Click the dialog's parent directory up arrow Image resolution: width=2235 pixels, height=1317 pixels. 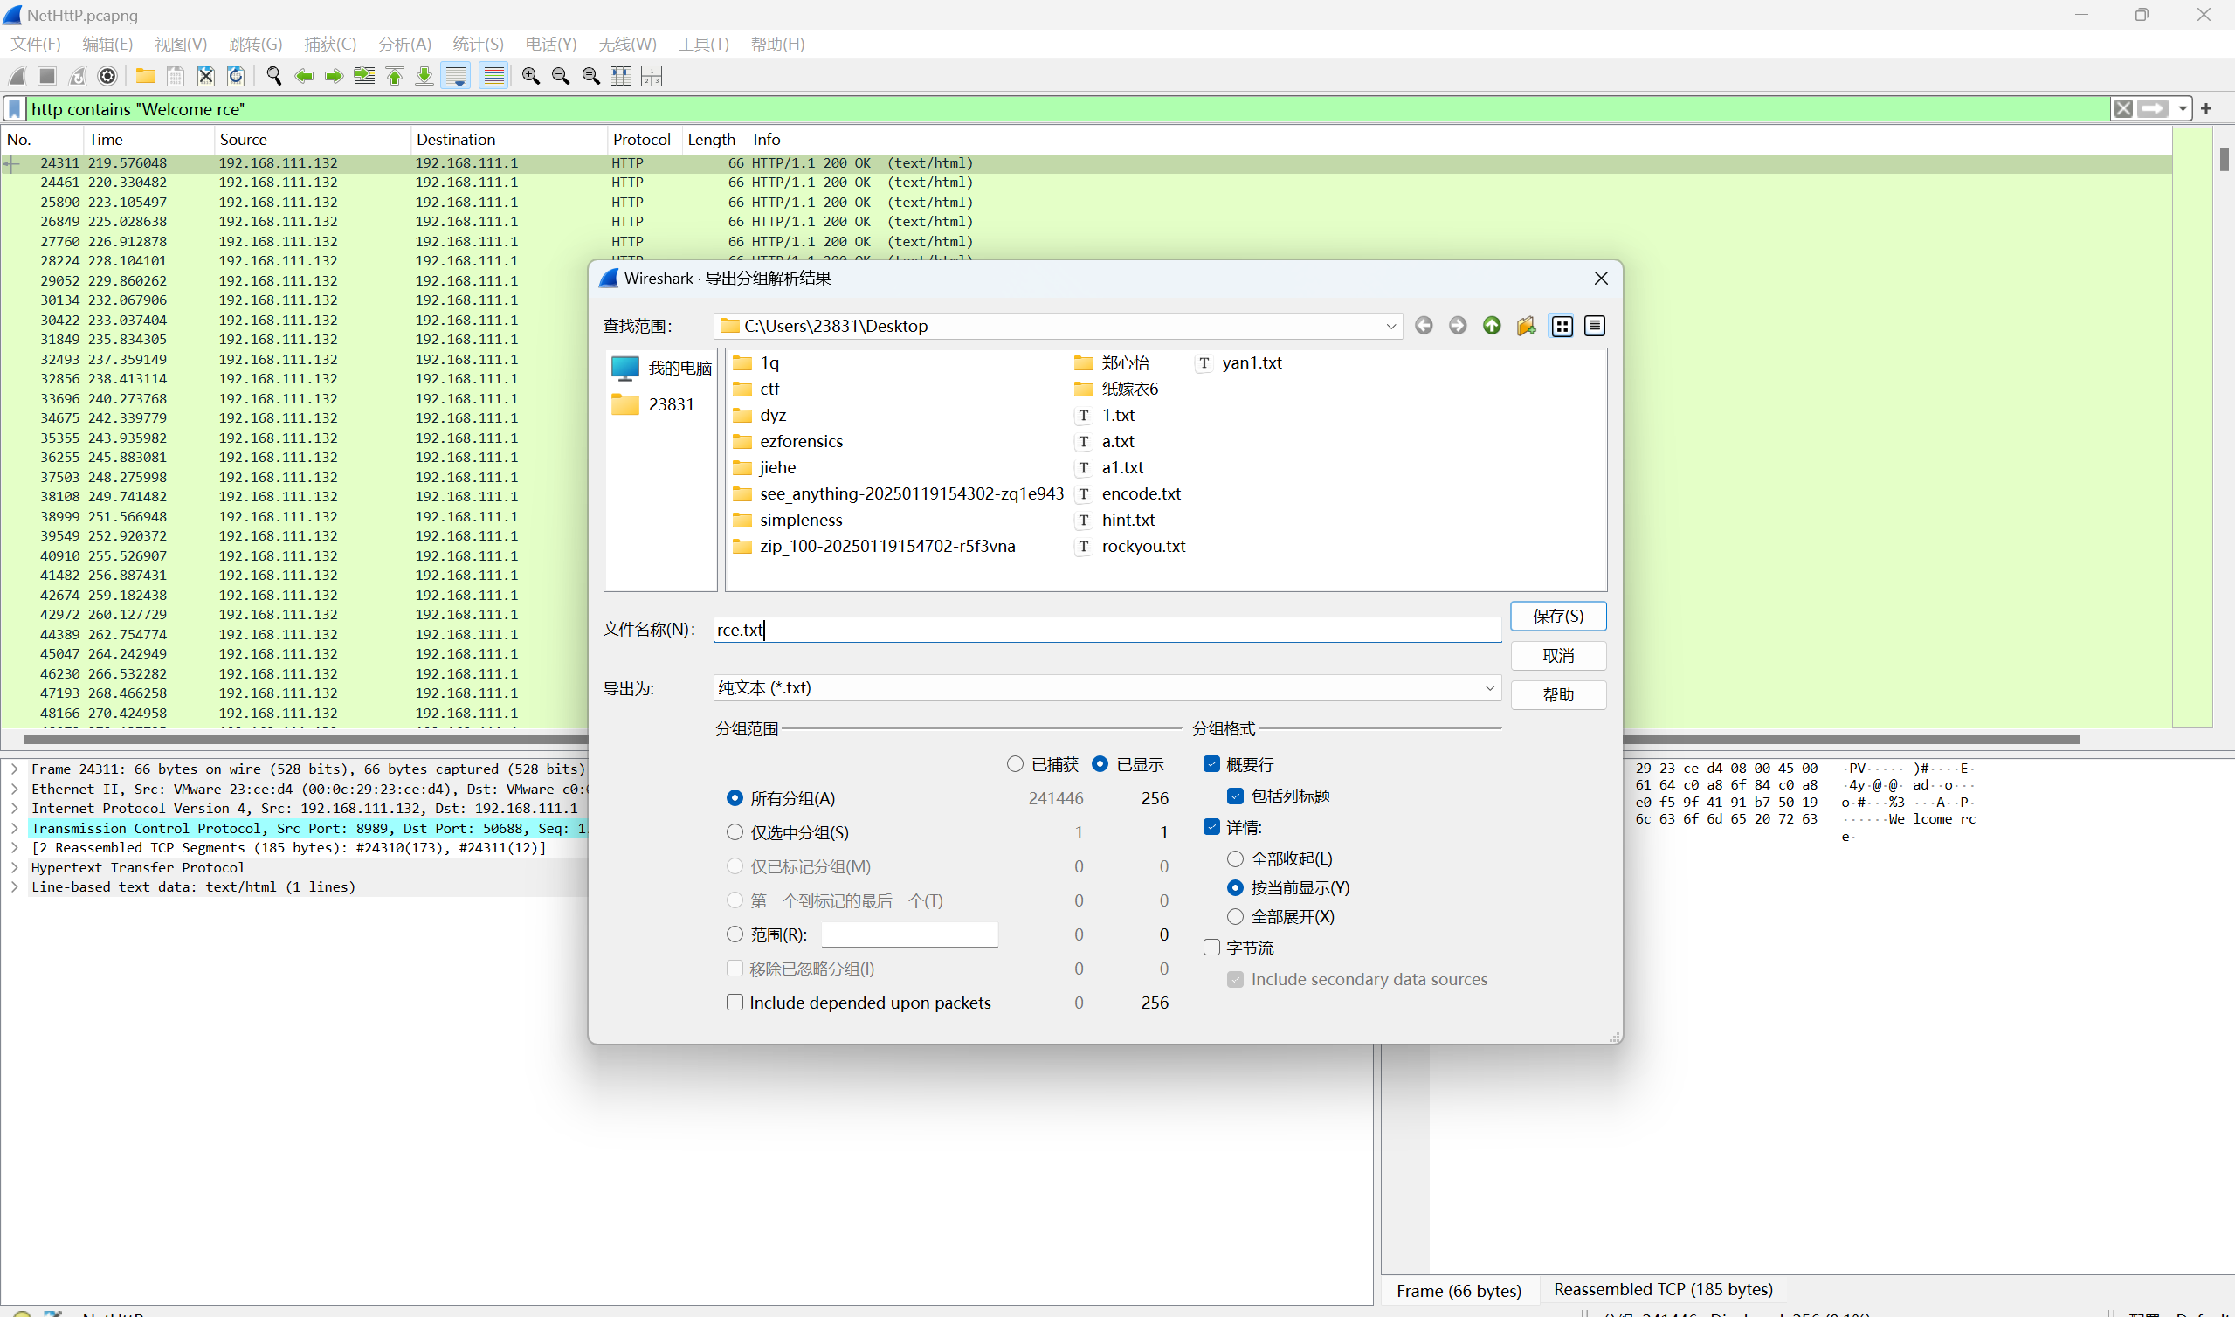[x=1493, y=326]
